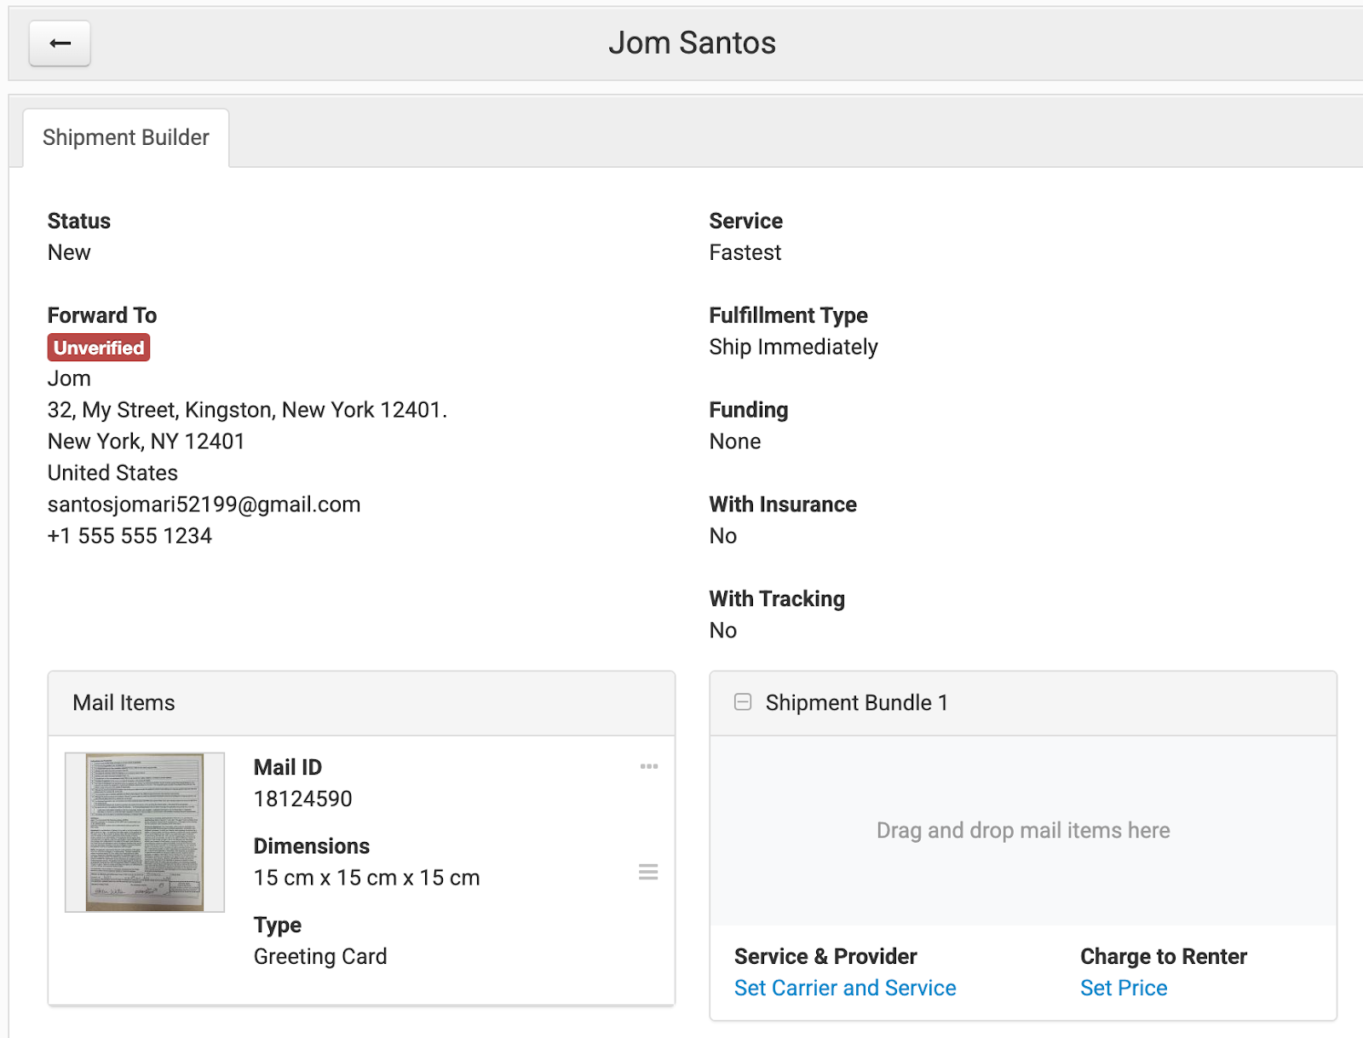
Task: Open the mail item three-dot options menu
Action: [648, 766]
